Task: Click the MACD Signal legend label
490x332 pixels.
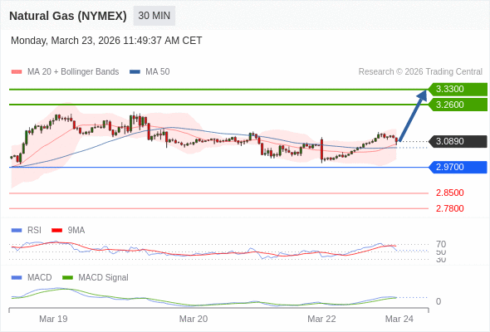Action: pyautogui.click(x=104, y=278)
